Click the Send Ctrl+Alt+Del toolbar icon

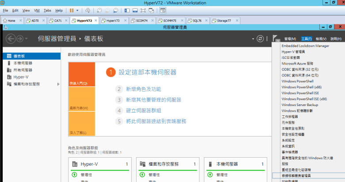click(88, 10)
